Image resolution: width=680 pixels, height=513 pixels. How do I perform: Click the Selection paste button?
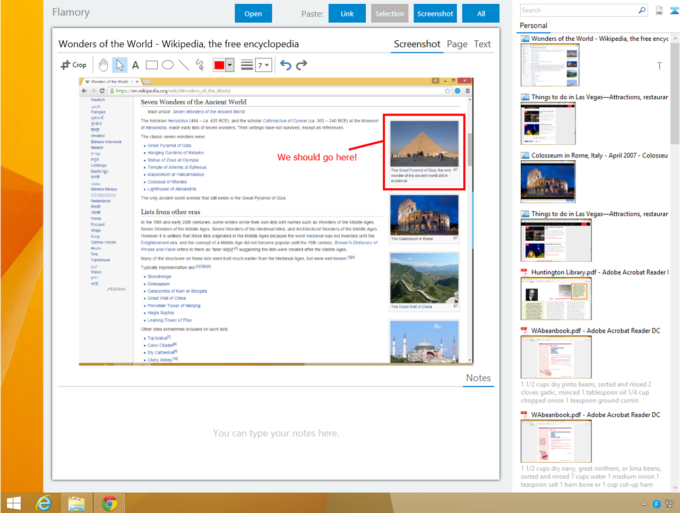390,13
